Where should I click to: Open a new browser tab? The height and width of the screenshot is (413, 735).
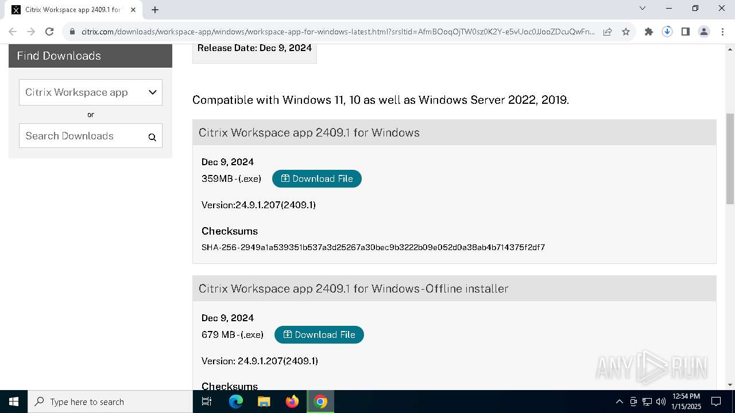pos(155,10)
